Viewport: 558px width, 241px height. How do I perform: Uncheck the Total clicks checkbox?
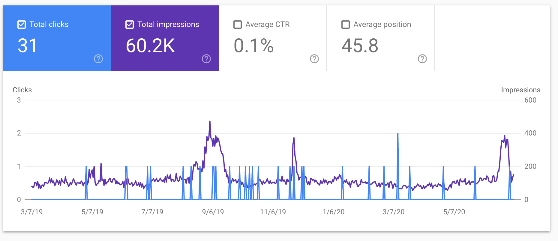tap(22, 25)
